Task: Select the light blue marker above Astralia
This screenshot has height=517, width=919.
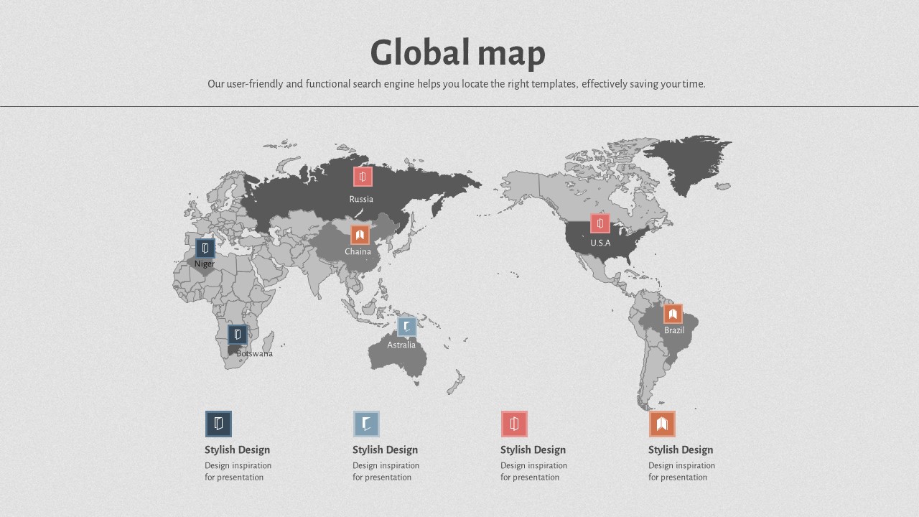Action: pyautogui.click(x=407, y=327)
